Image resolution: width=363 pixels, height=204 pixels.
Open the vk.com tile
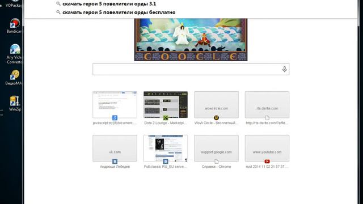click(115, 148)
